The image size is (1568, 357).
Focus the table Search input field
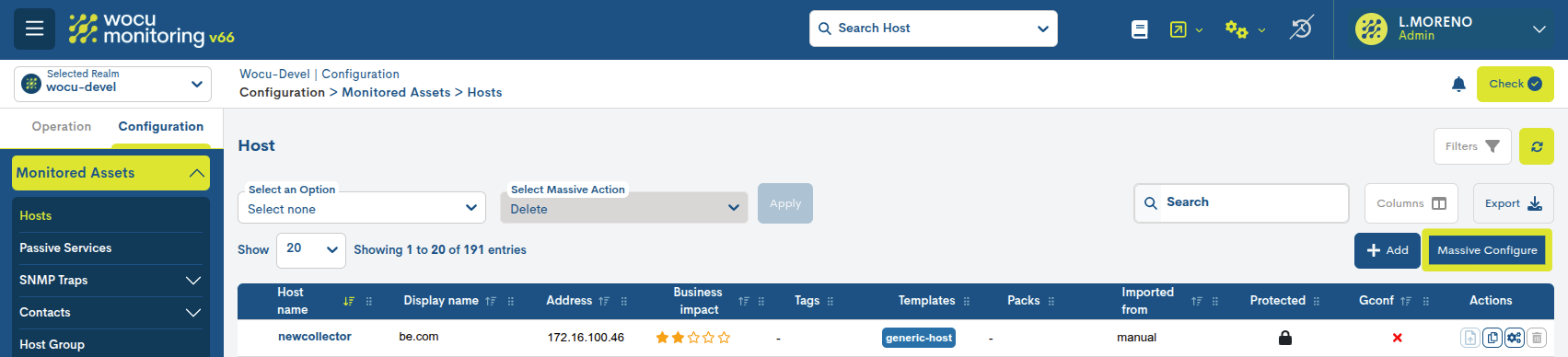click(1241, 203)
